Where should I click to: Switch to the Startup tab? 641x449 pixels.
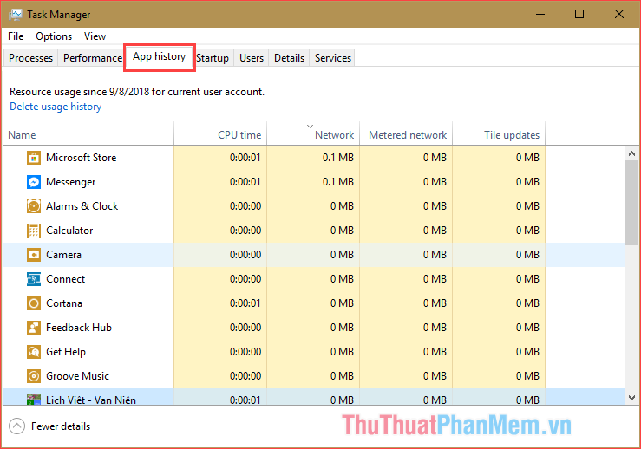pyautogui.click(x=213, y=58)
